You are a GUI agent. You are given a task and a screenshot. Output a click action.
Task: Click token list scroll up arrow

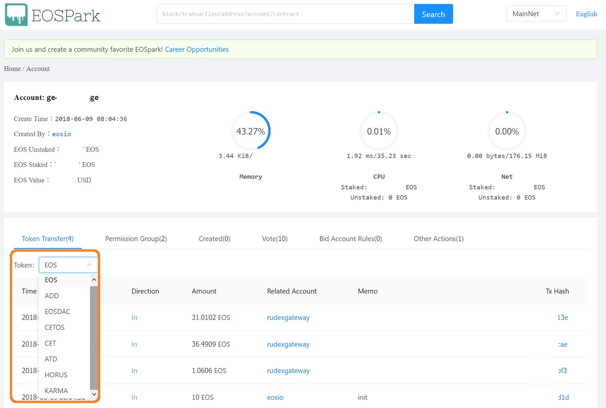94,280
